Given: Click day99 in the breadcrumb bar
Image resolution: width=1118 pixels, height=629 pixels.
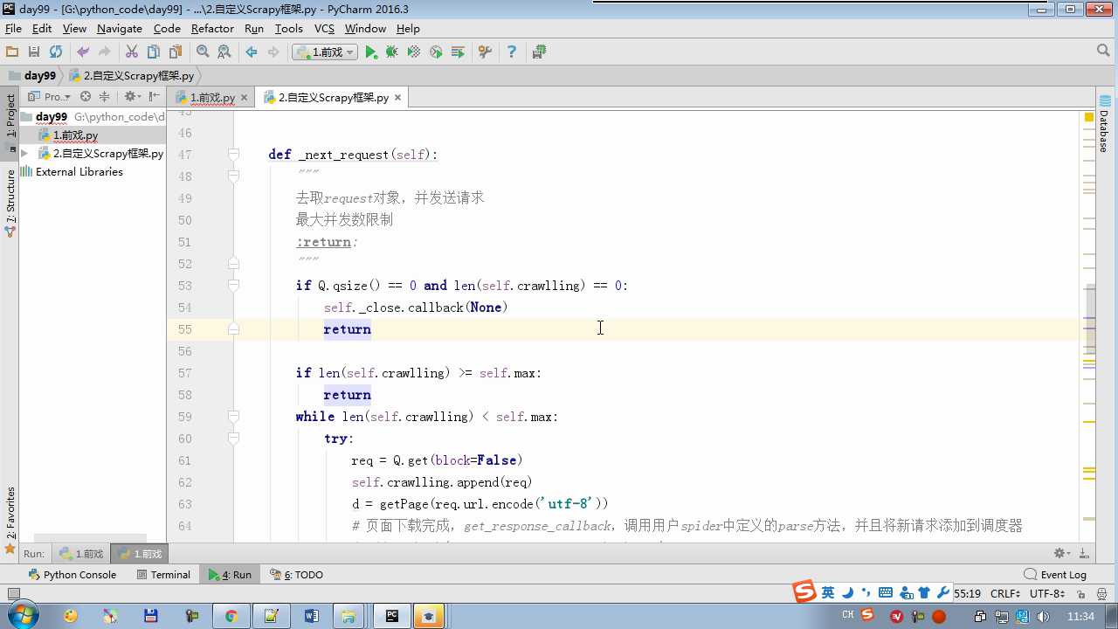Looking at the screenshot, I should 32,76.
